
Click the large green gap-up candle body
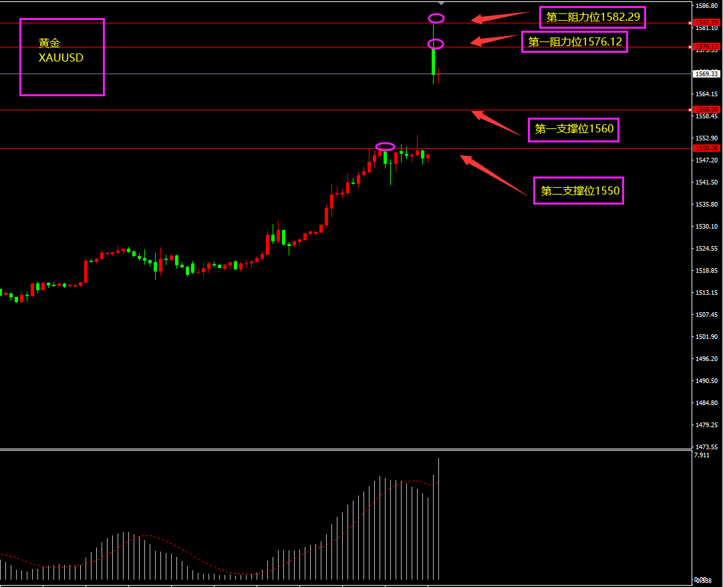click(x=434, y=62)
